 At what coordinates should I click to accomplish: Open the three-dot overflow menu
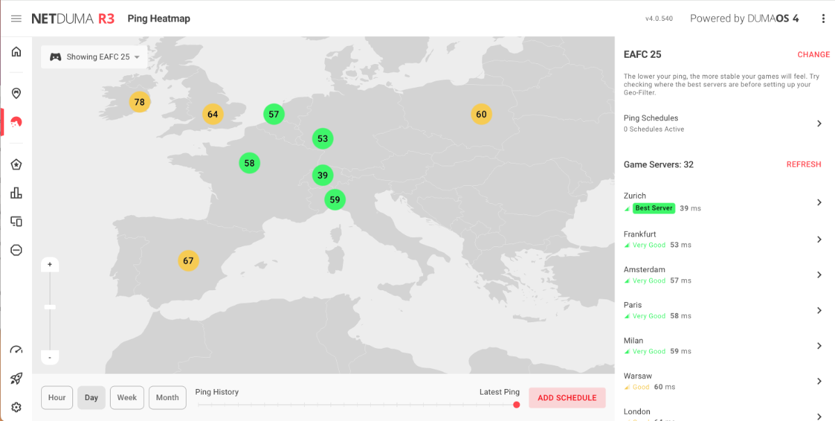point(823,19)
